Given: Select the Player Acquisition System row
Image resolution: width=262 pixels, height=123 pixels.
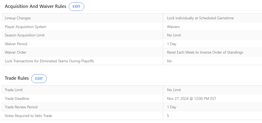Looking at the screenshot, I should coord(131,27).
